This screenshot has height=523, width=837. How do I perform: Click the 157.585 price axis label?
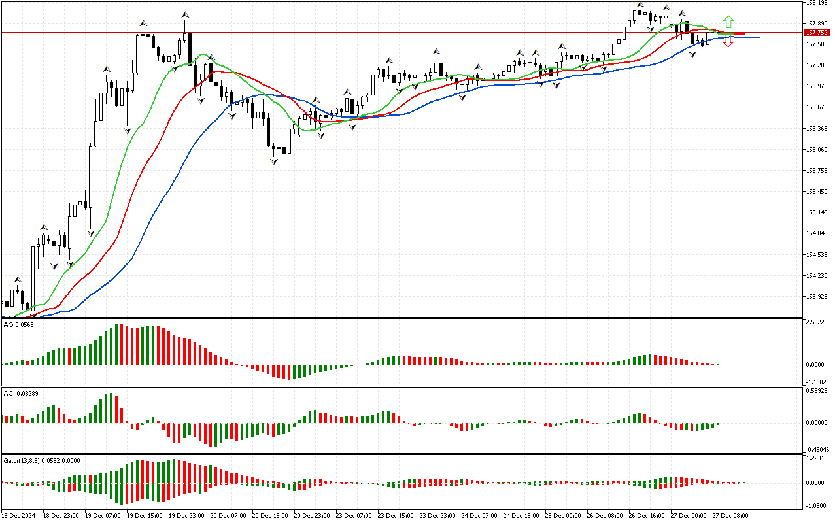(817, 44)
